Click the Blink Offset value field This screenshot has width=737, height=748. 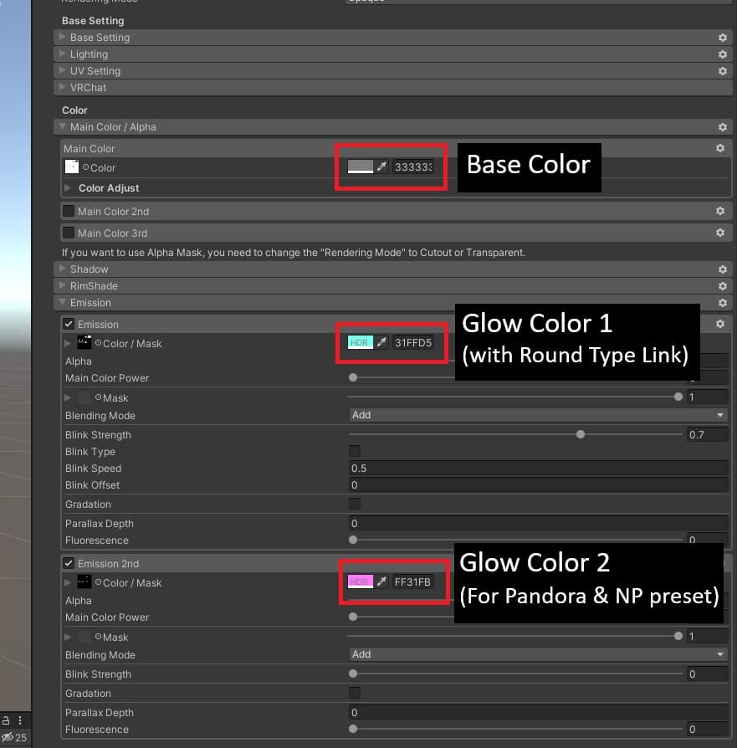538,485
